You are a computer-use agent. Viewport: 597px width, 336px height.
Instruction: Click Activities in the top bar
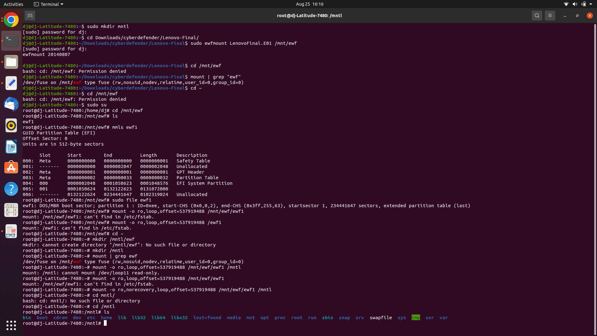[x=13, y=4]
